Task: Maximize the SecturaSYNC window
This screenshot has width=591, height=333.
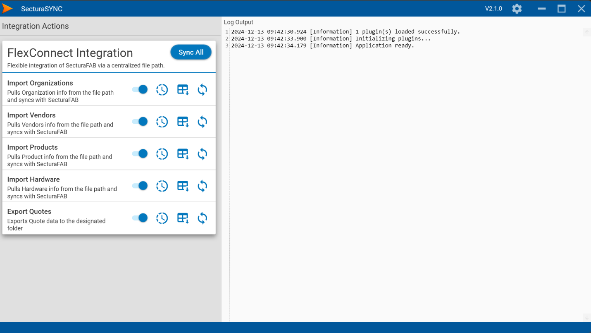Action: tap(561, 9)
